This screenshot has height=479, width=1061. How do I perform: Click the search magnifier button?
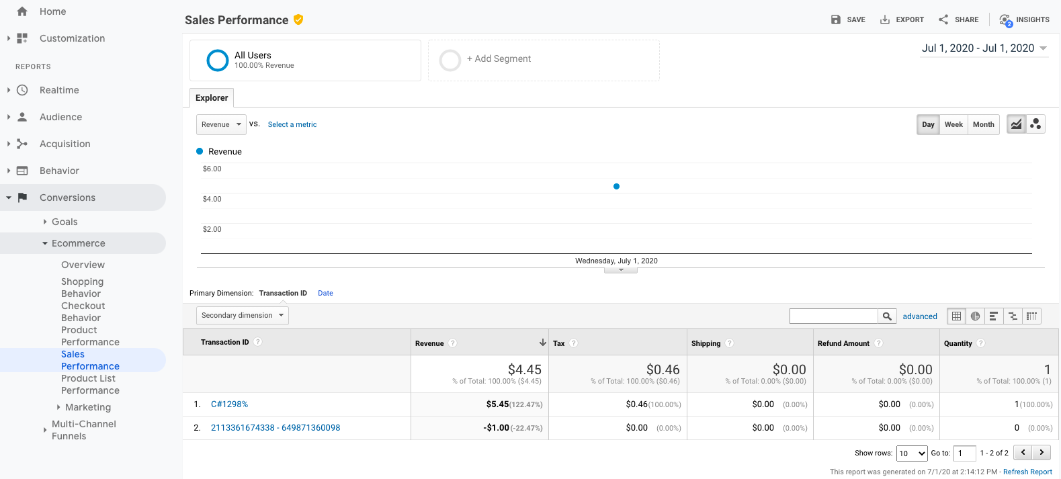(887, 316)
